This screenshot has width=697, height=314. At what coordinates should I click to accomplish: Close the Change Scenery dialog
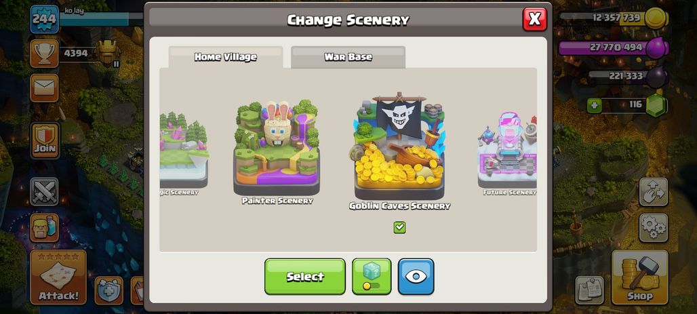tap(535, 19)
